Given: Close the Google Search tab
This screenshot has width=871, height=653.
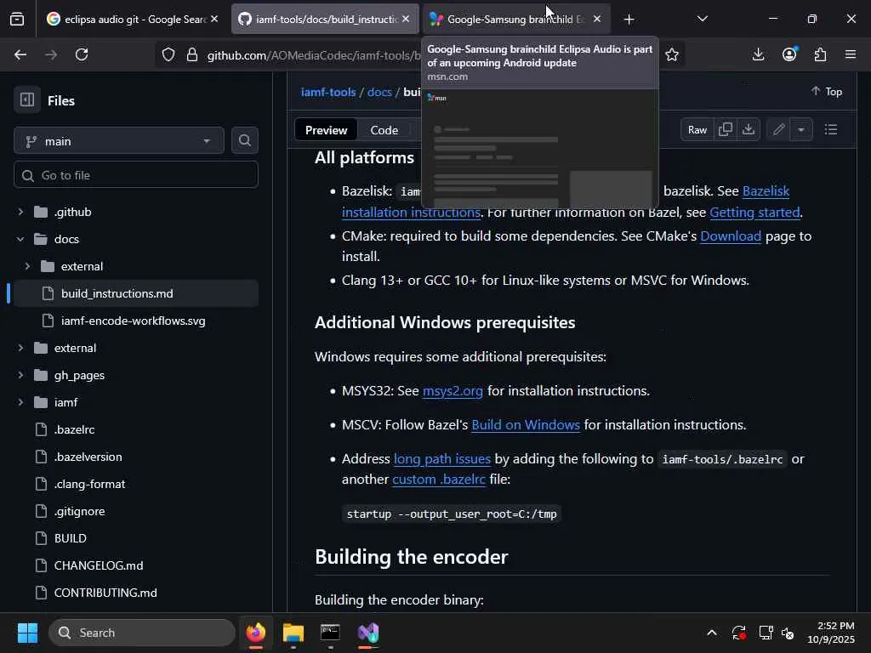Looking at the screenshot, I should [x=214, y=19].
